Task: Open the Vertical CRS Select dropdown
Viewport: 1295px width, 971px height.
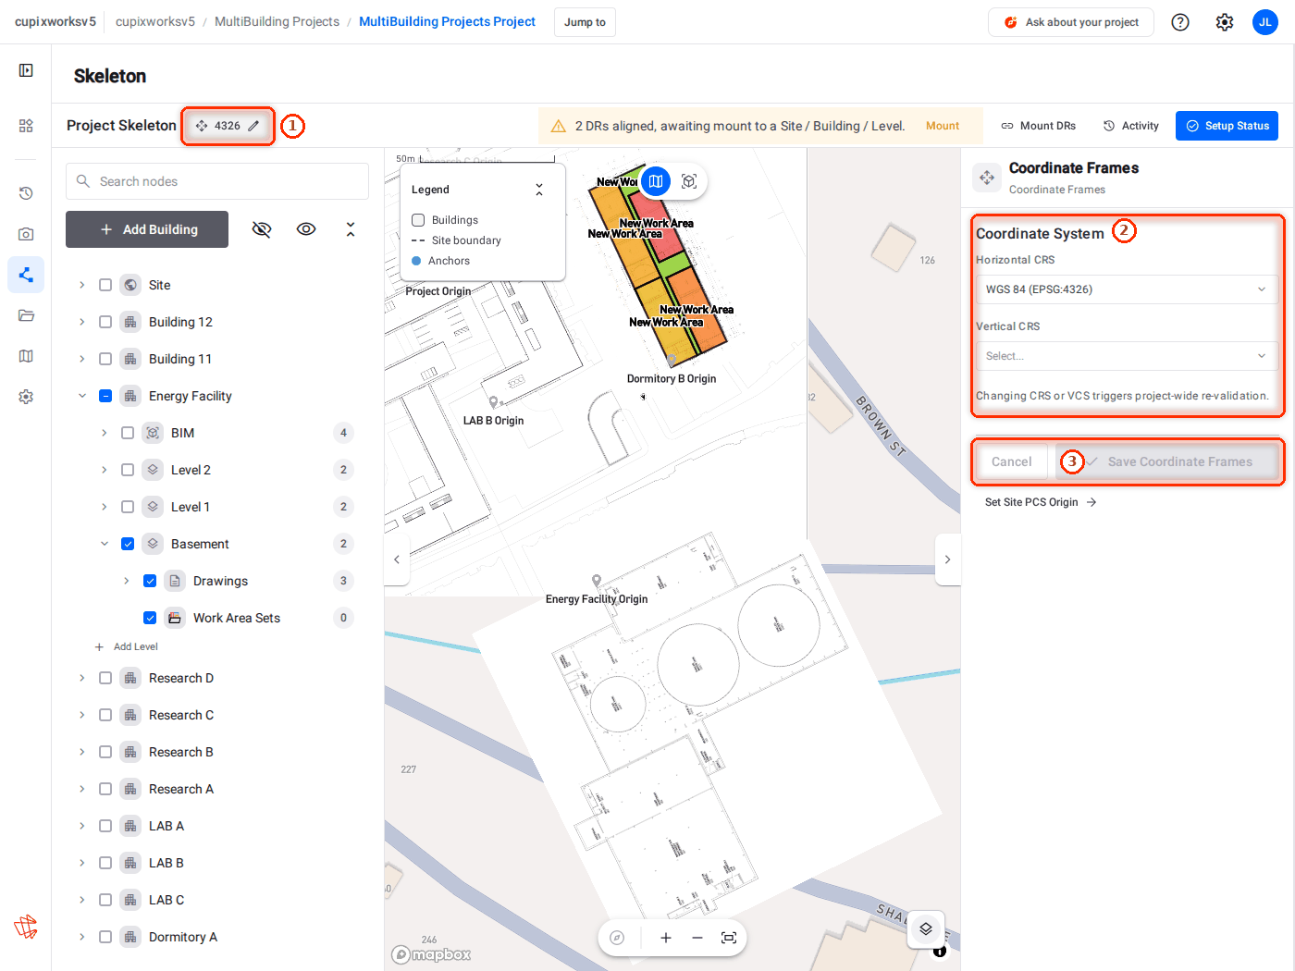Action: click(x=1127, y=356)
